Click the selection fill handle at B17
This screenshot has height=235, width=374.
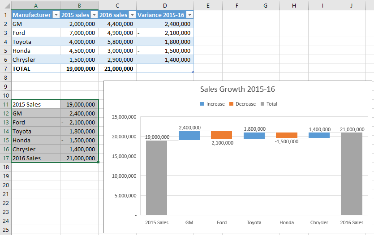tap(98, 162)
